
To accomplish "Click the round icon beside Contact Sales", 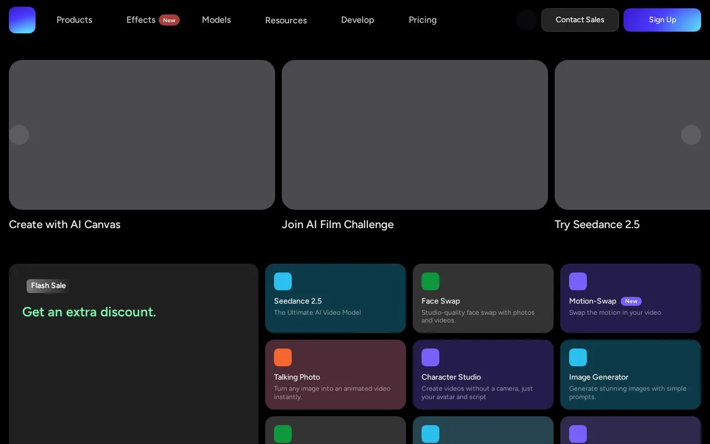I will coord(527,20).
